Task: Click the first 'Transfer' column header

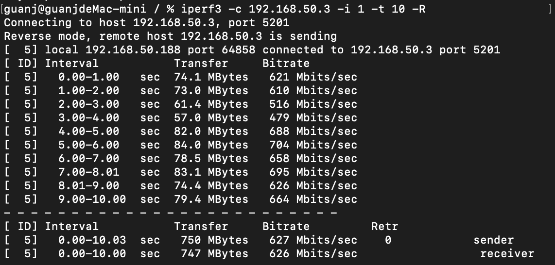Action: coord(201,63)
